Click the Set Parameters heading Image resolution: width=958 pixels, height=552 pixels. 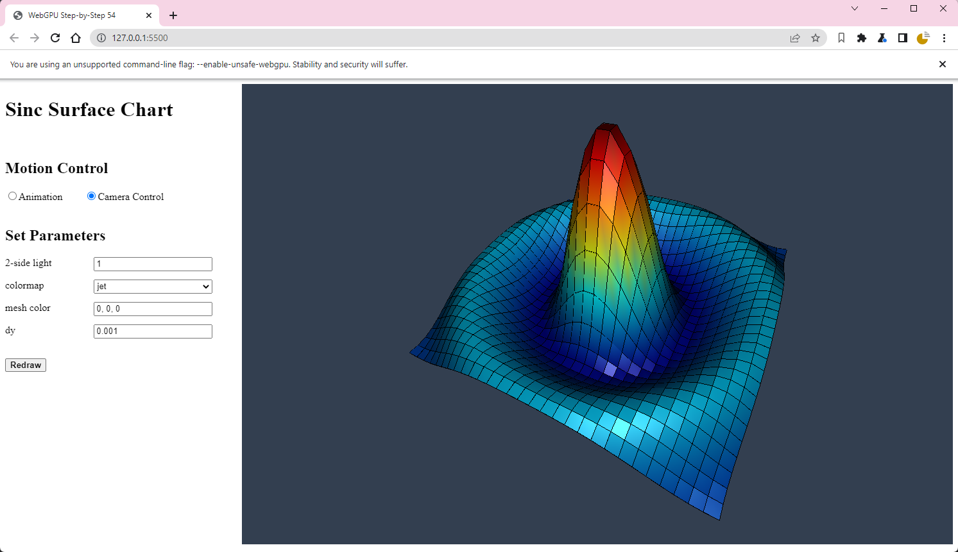pos(55,235)
